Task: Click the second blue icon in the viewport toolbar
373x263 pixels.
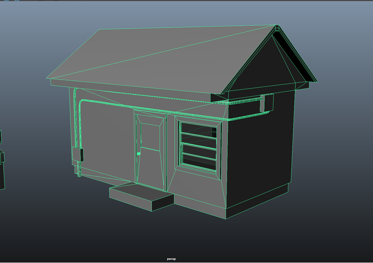Action: tap(16, 1)
